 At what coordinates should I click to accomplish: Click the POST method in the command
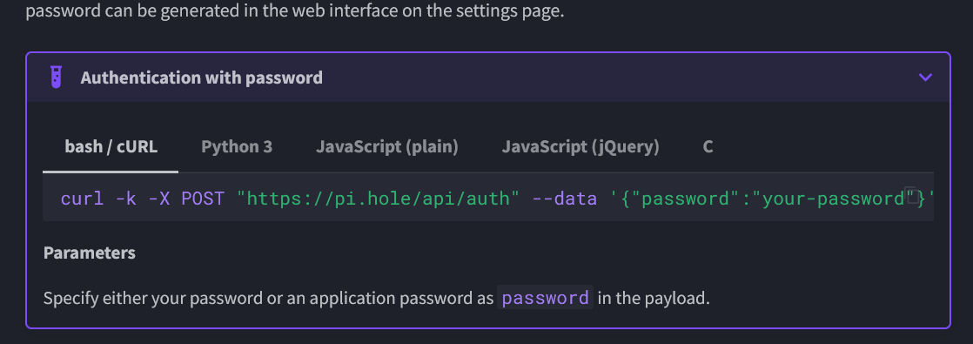tap(202, 199)
